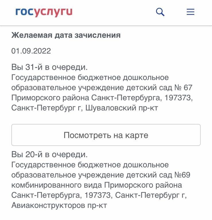Click the Госуслуги logo

(x=44, y=12)
